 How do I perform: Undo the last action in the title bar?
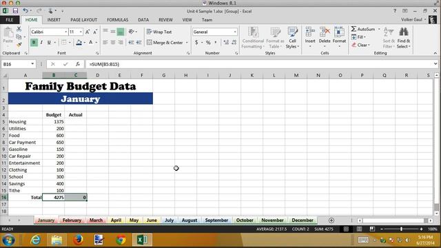point(25,11)
